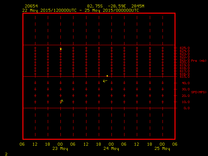Click the station ID 20654
The width and height of the screenshot is (208, 156).
[31, 6]
